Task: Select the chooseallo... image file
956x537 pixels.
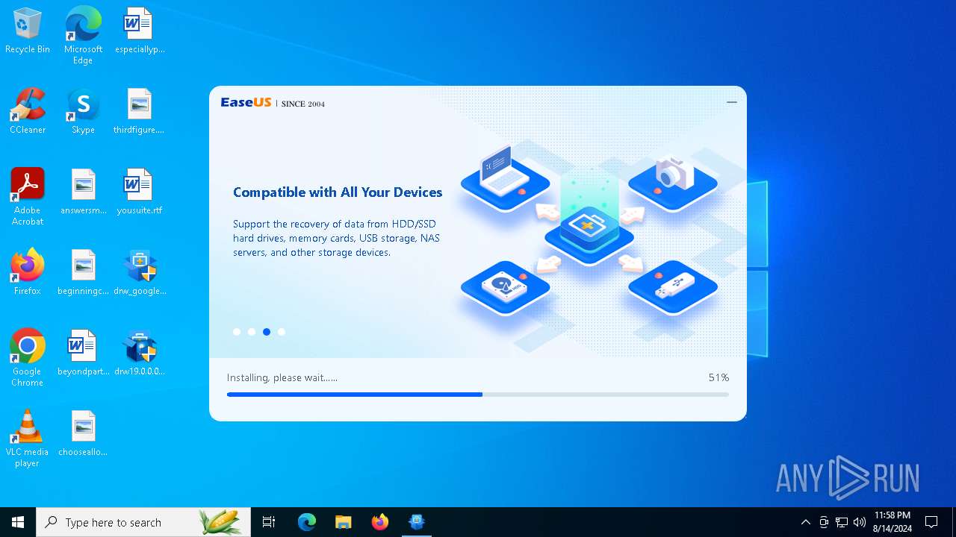Action: point(83,434)
